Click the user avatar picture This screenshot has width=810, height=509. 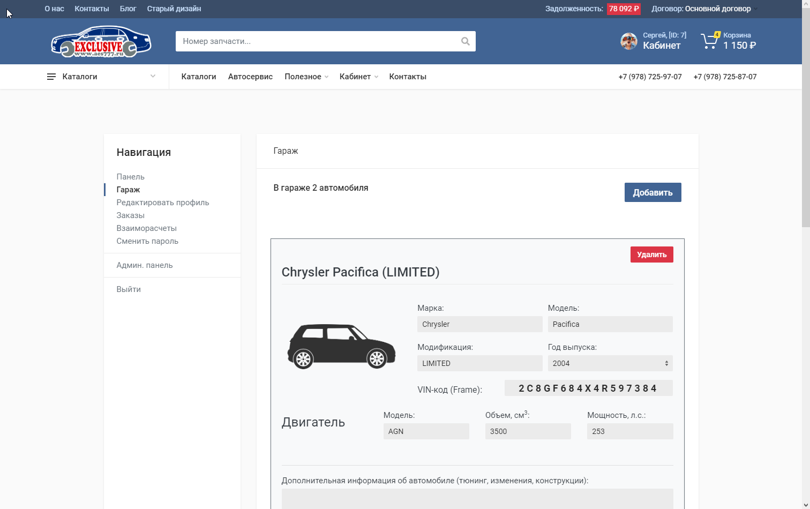(628, 41)
